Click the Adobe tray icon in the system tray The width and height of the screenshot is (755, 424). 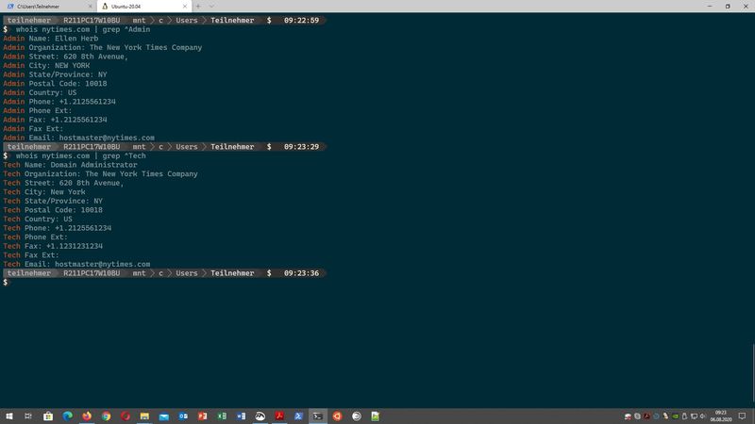[646, 416]
